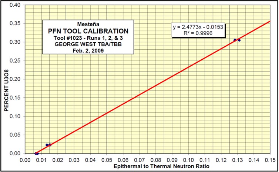Click x-axis label 0.04
This screenshot has width=279, height=172.
tap(90, 160)
